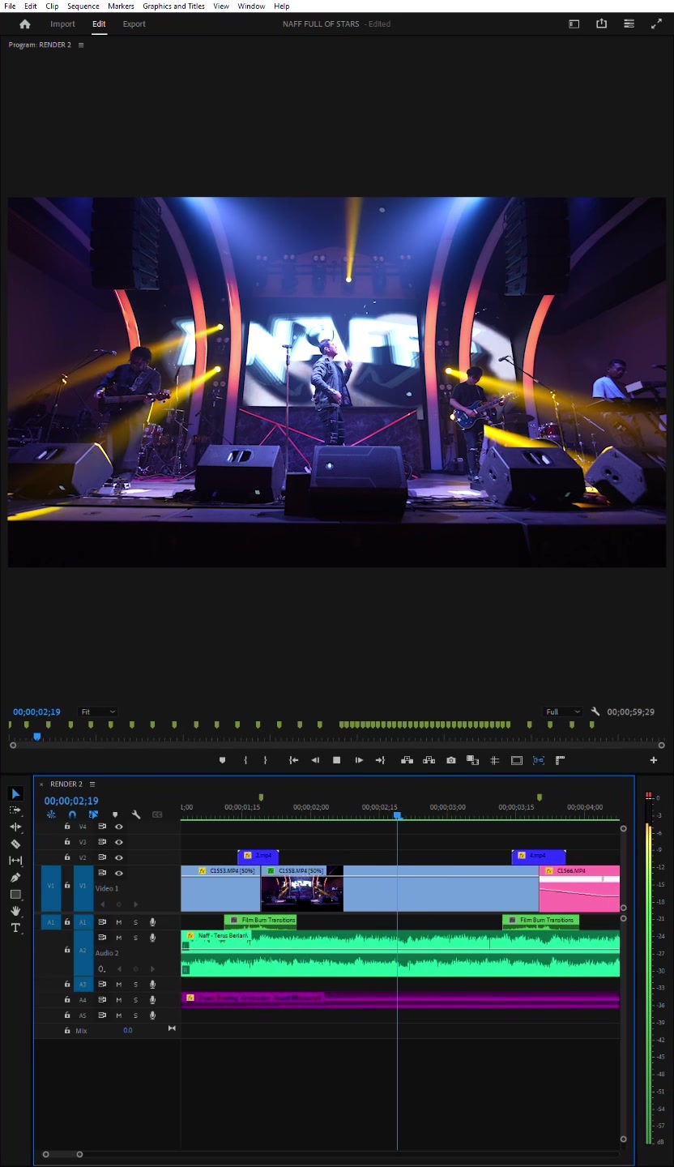Select the C1558.MP4 clip thumbnail
Image resolution: width=674 pixels, height=1167 pixels.
tap(301, 893)
